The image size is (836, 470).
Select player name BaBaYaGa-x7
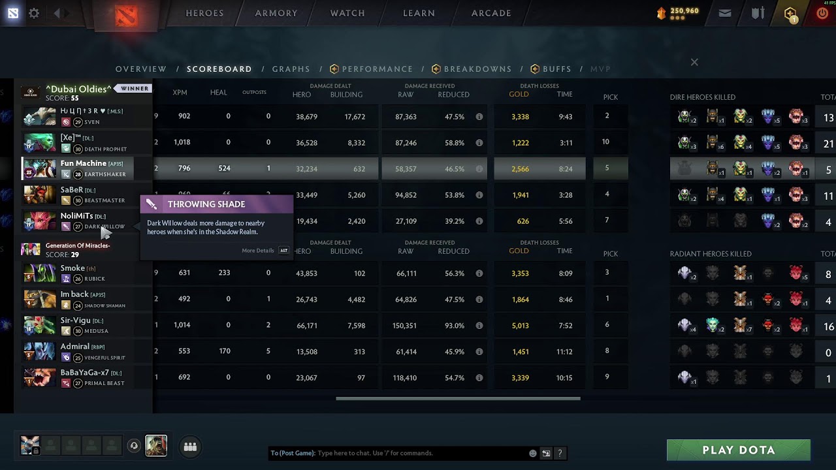coord(84,372)
